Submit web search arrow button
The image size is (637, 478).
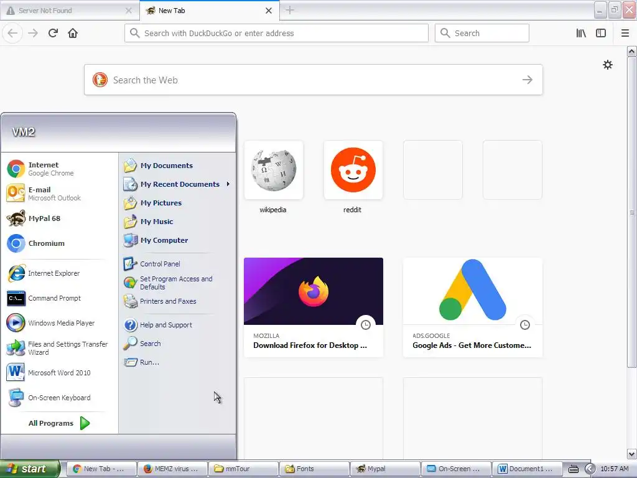[x=528, y=80]
